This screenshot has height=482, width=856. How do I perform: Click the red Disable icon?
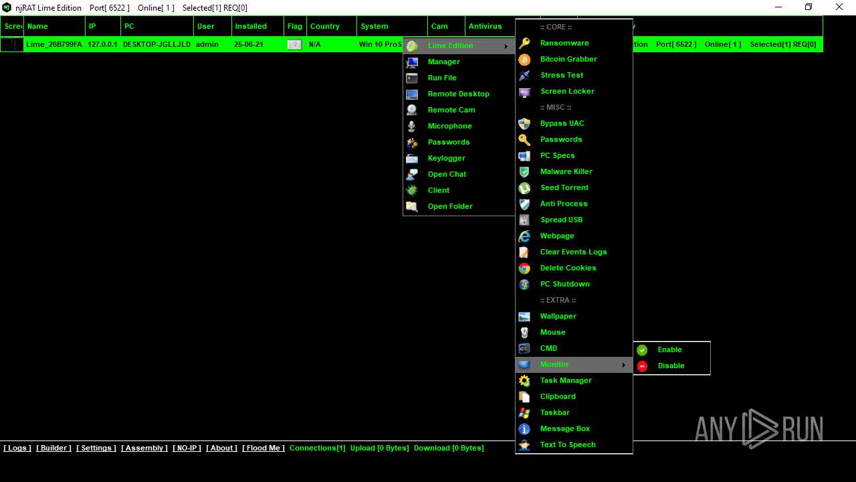(642, 366)
